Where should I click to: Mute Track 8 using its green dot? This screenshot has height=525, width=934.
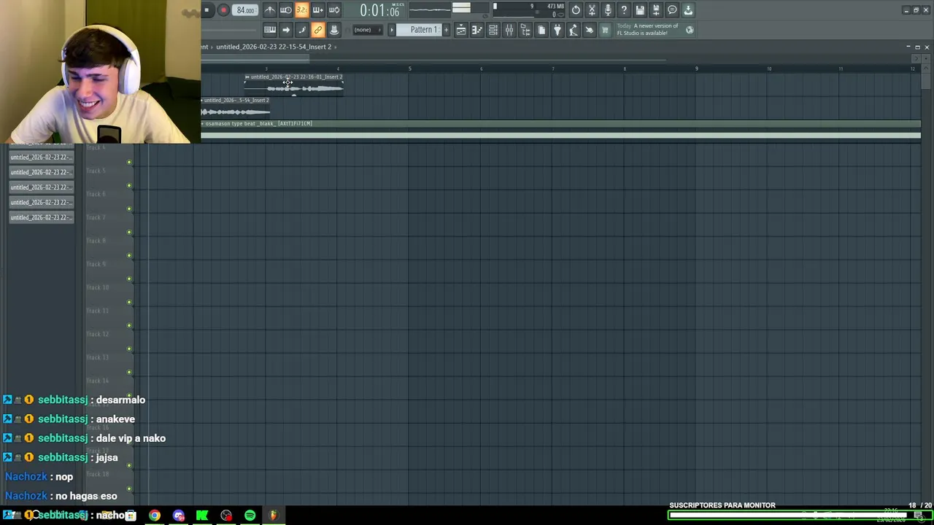[129, 255]
